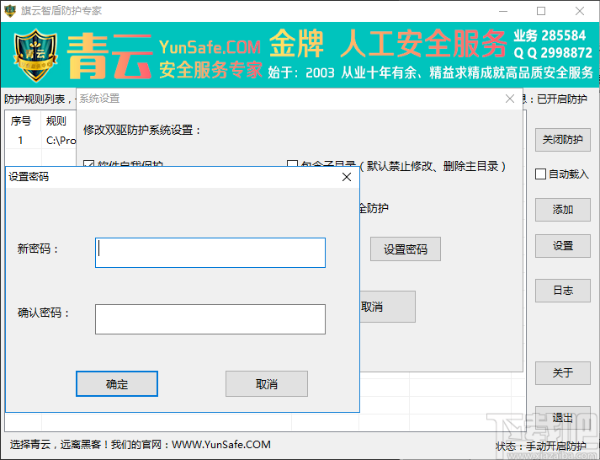Click the 添加 button

pyautogui.click(x=562, y=210)
